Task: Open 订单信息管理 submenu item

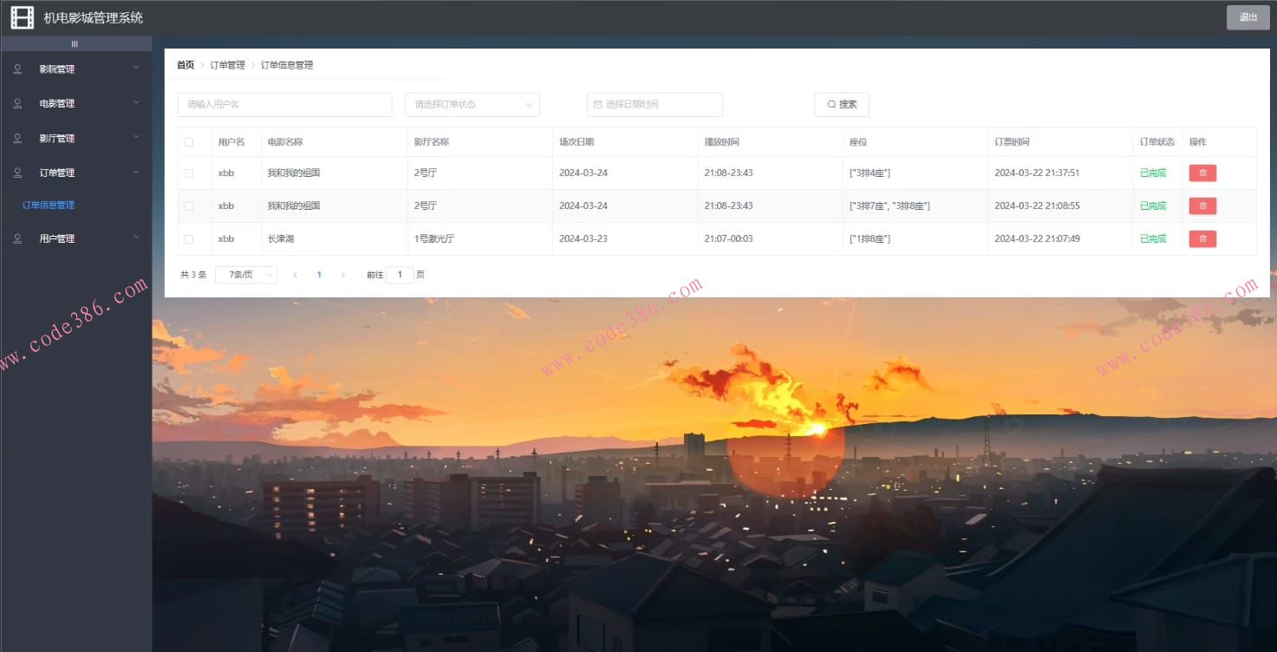Action: (x=49, y=205)
